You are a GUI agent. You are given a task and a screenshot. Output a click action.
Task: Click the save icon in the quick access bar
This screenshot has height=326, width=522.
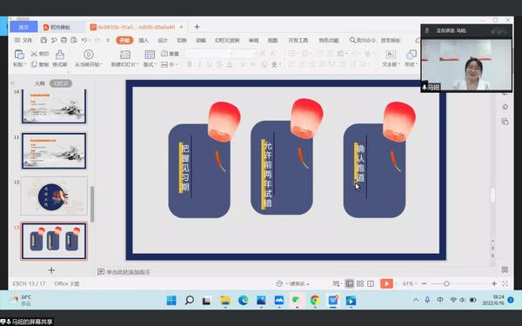[x=43, y=40]
